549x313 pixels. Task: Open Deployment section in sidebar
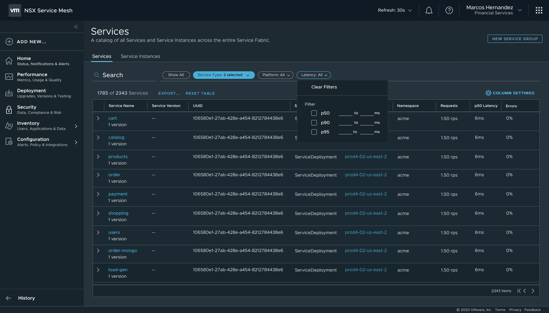(44, 93)
